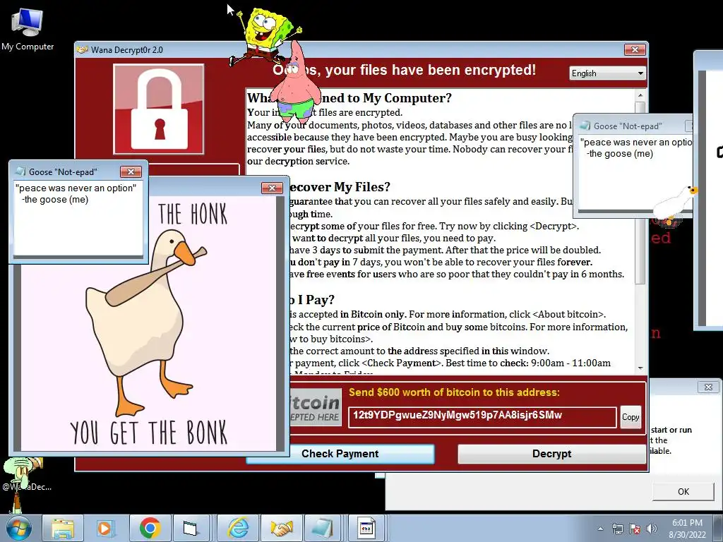Image resolution: width=723 pixels, height=542 pixels.
Task: Click '<Check Payment>' text in the ransom note
Action: 402,363
